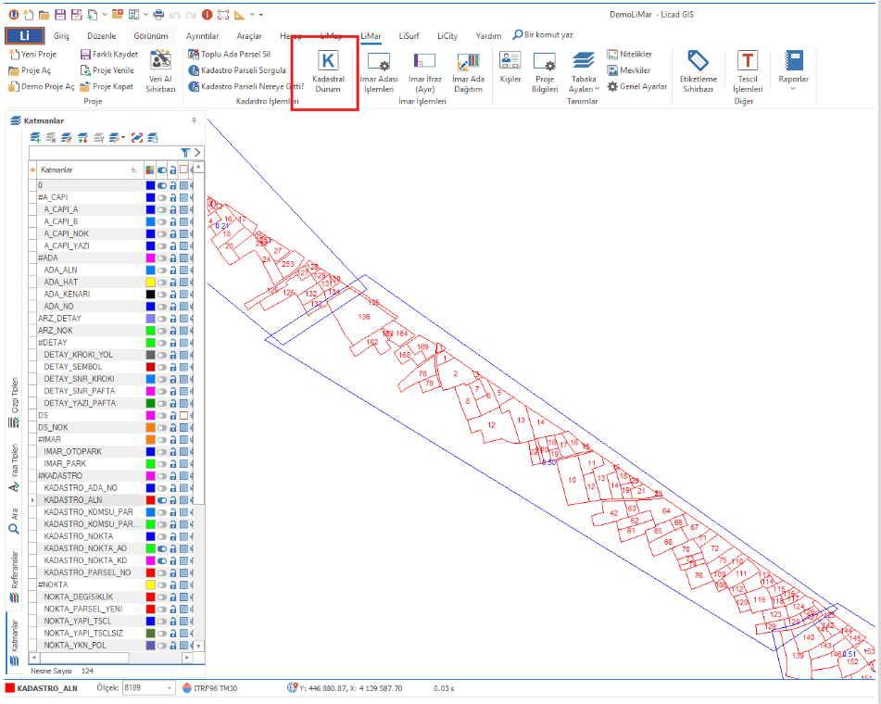Open the Araçlar ribbon tab
This screenshot has width=881, height=704.
249,35
